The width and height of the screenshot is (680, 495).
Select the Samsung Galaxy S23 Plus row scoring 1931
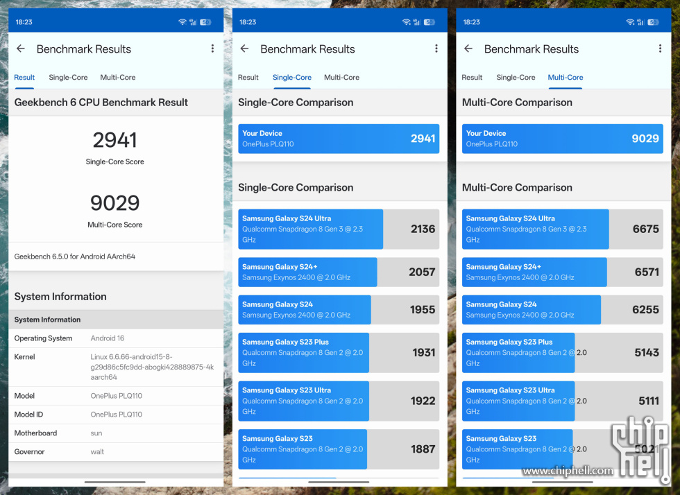(339, 353)
